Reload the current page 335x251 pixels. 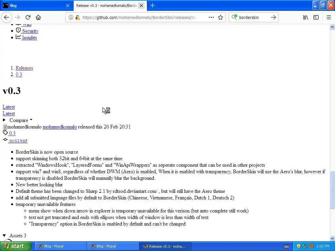point(28,17)
